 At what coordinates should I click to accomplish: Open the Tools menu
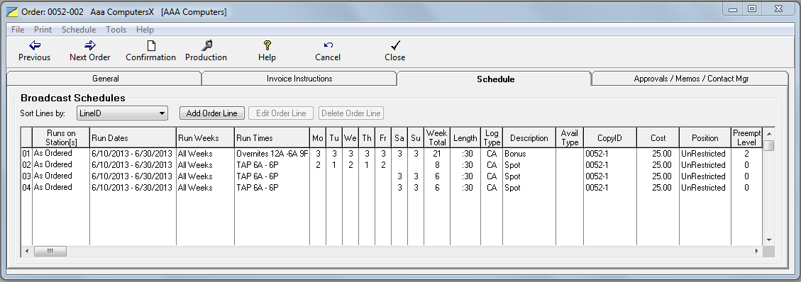pos(116,30)
